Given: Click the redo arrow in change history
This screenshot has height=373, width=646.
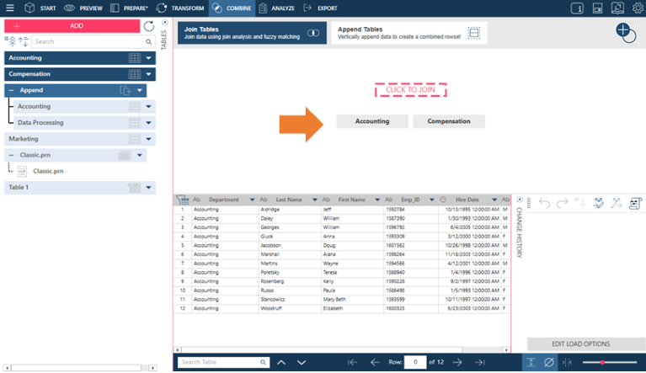Looking at the screenshot, I should [x=562, y=203].
